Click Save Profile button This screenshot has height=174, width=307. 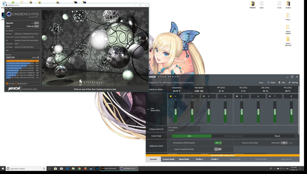(x=235, y=159)
